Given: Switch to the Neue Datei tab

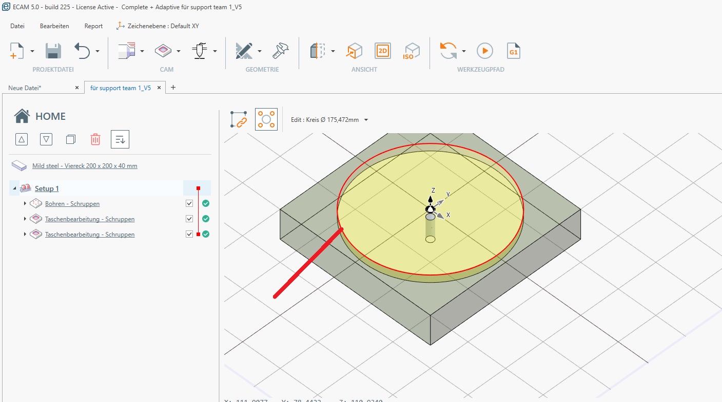Looking at the screenshot, I should (25, 88).
